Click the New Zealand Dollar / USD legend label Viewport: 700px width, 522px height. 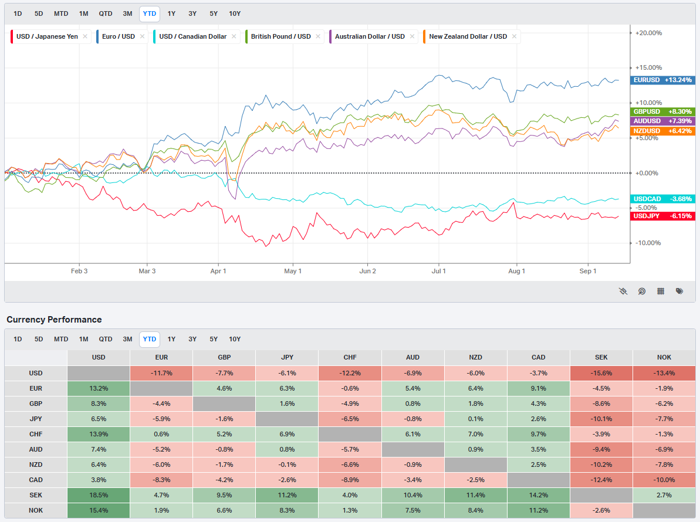coord(468,36)
